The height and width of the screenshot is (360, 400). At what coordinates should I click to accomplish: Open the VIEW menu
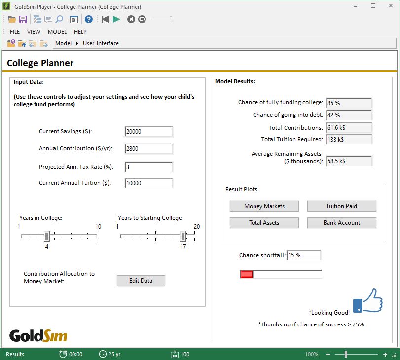point(34,32)
